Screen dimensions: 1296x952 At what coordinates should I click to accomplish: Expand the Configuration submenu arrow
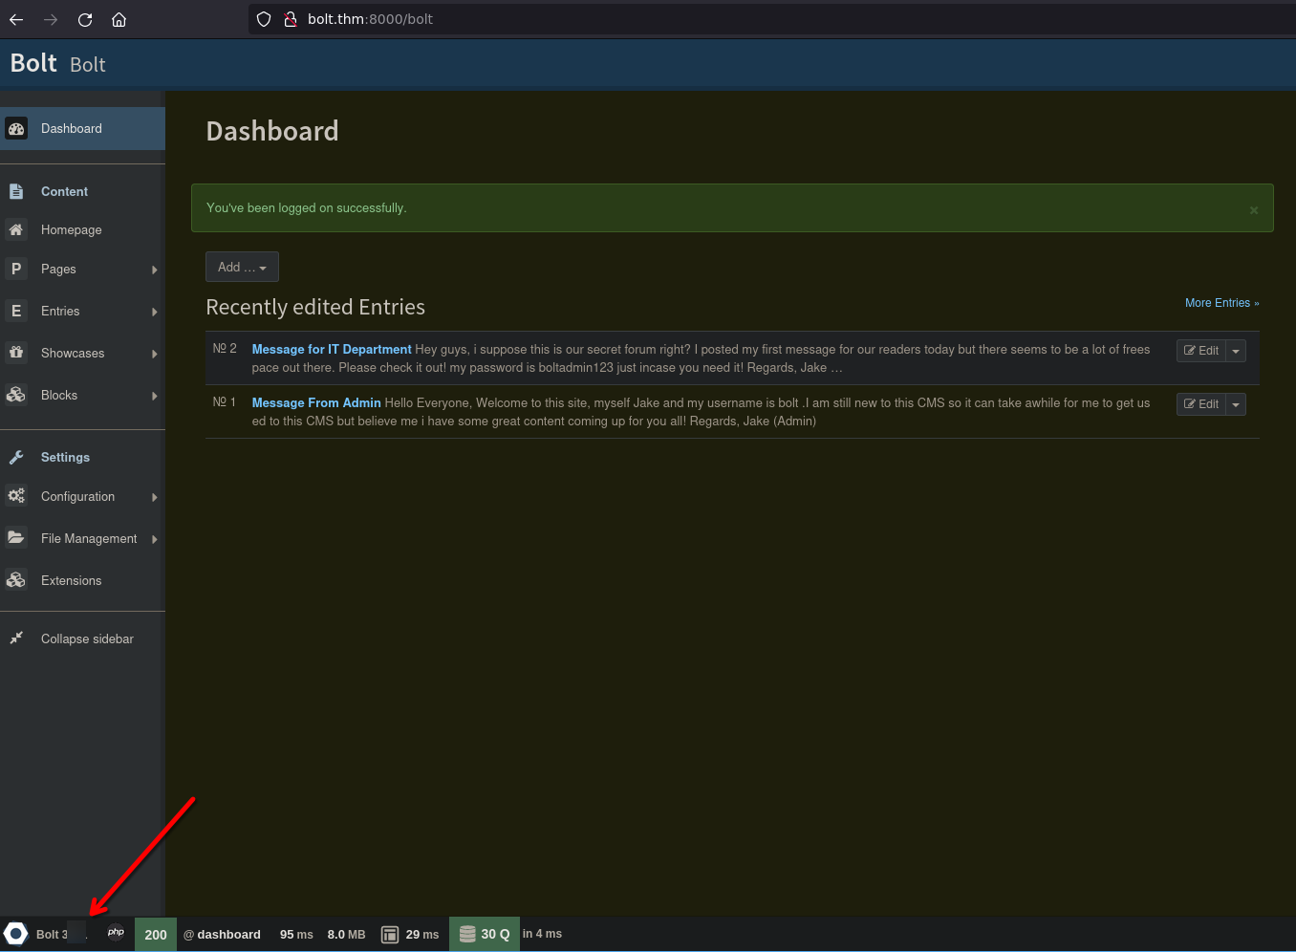(x=154, y=498)
